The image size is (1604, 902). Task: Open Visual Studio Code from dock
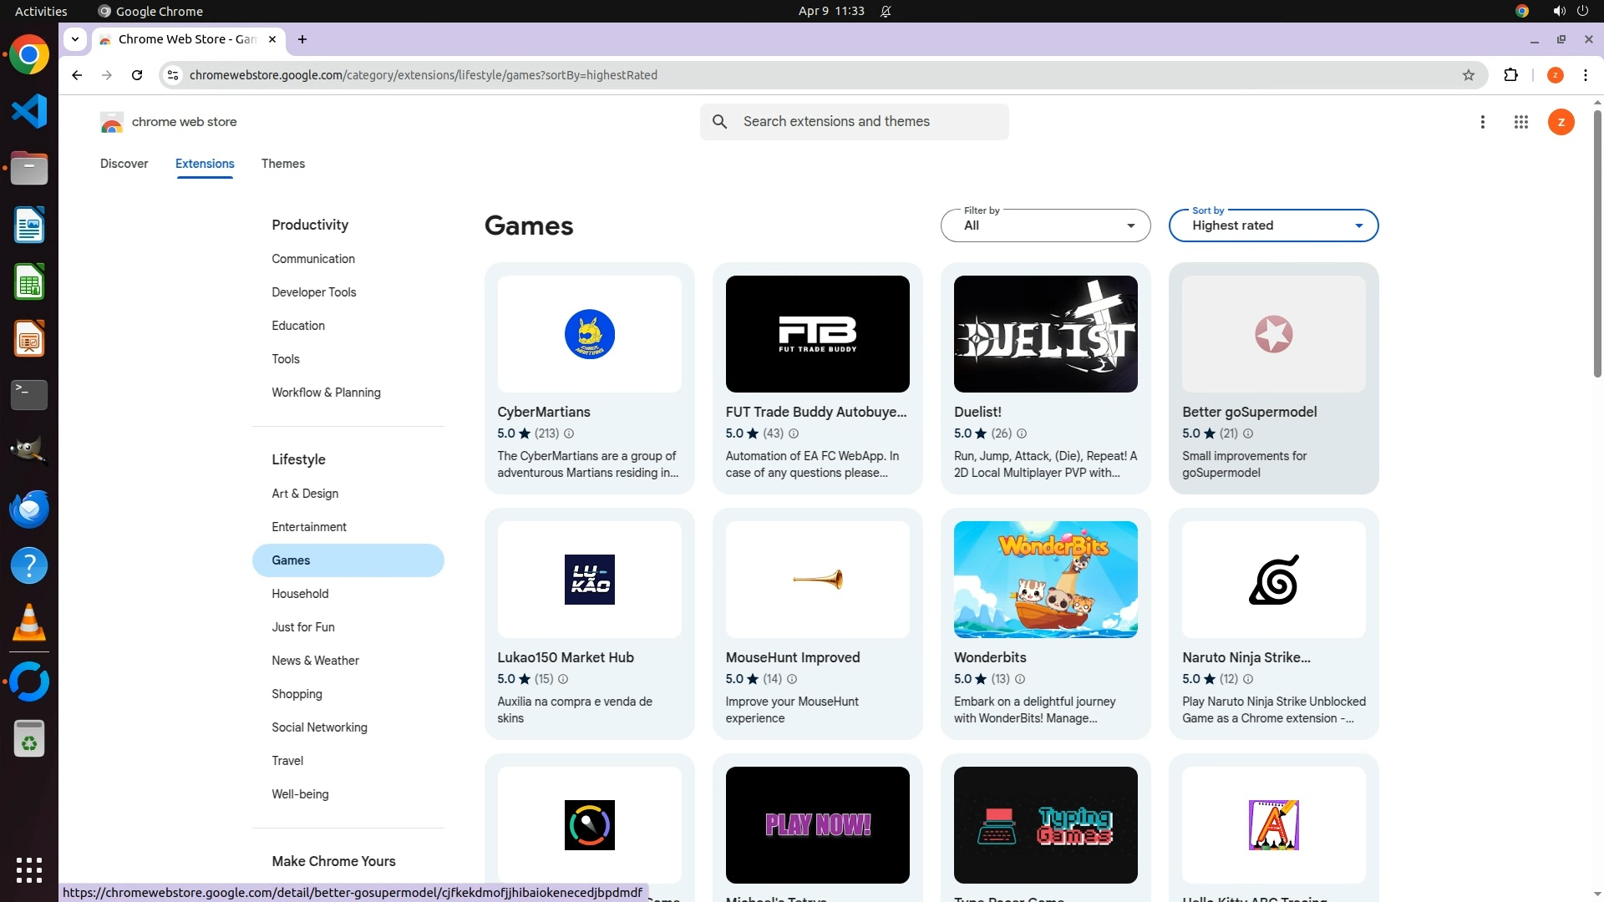click(29, 111)
